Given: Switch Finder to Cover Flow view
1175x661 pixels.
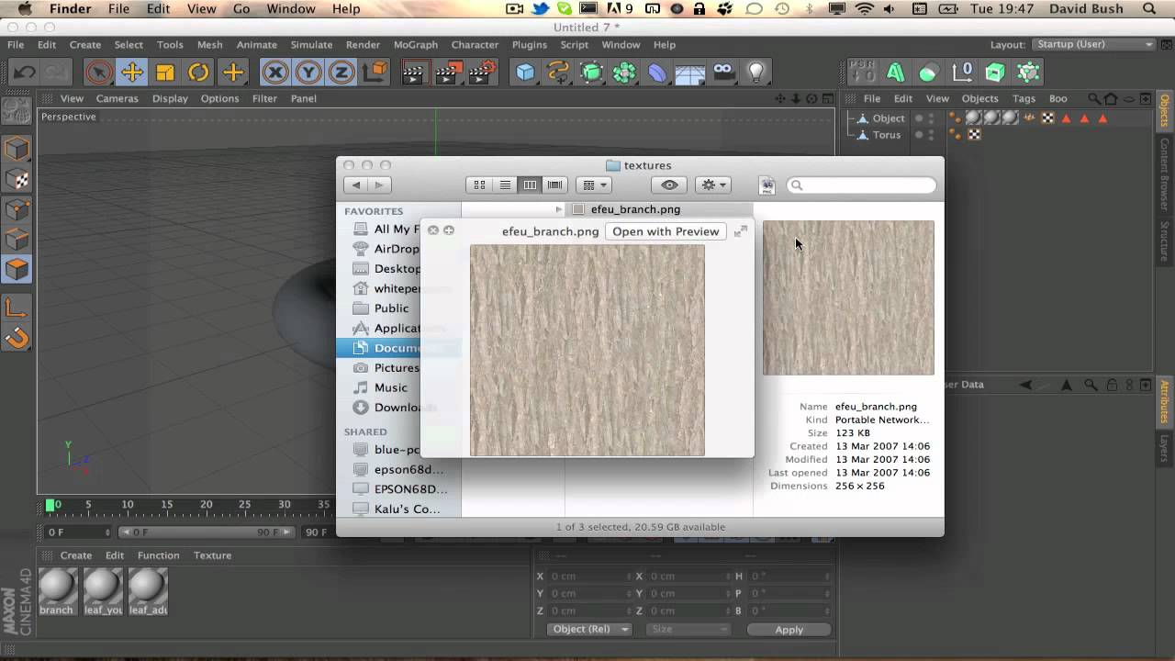Looking at the screenshot, I should click(555, 185).
